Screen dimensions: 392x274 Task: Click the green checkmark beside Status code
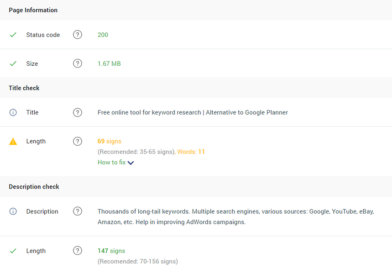(x=13, y=34)
